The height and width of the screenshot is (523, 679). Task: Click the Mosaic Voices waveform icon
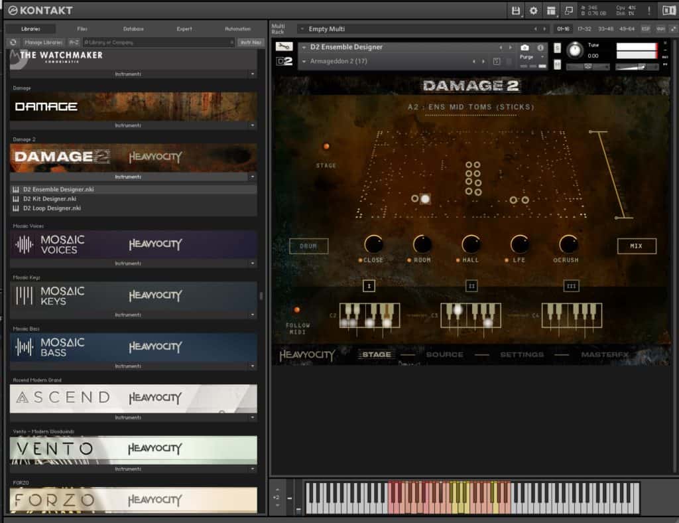(x=25, y=245)
